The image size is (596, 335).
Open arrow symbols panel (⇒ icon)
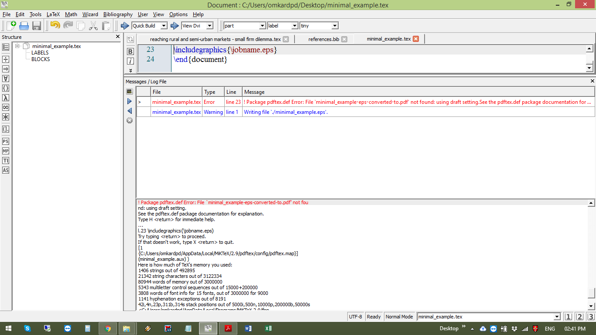[x=6, y=69]
